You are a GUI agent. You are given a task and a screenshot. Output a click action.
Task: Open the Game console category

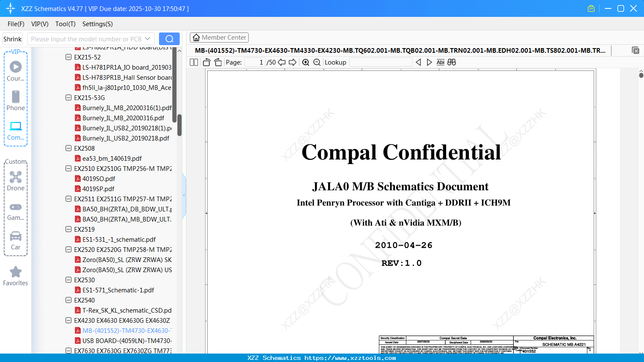[x=16, y=211]
